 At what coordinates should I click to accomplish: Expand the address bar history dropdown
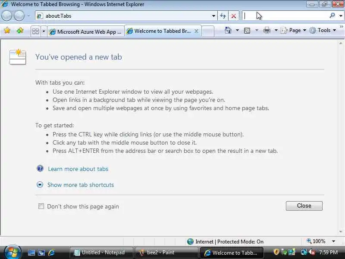213,16
